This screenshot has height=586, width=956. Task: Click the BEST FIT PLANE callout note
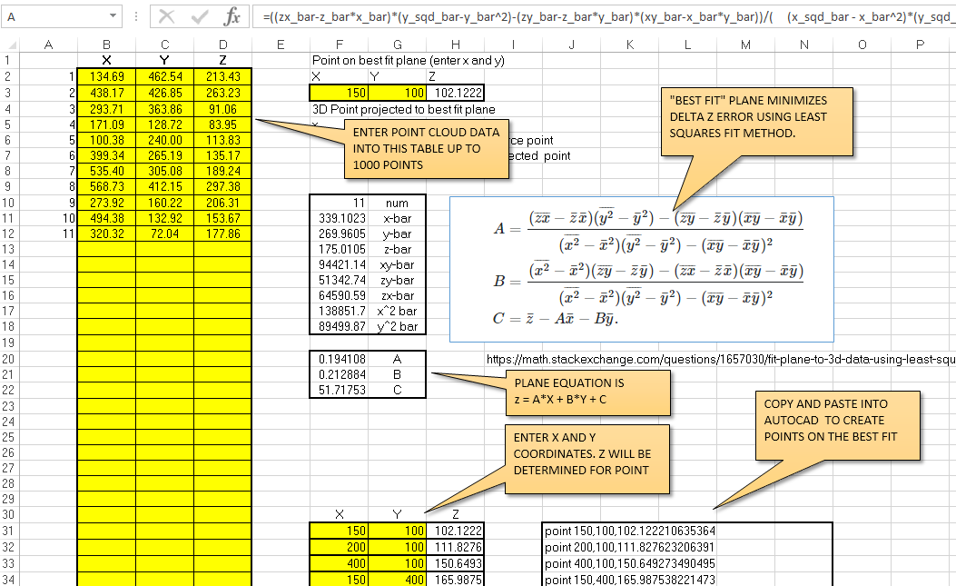756,122
